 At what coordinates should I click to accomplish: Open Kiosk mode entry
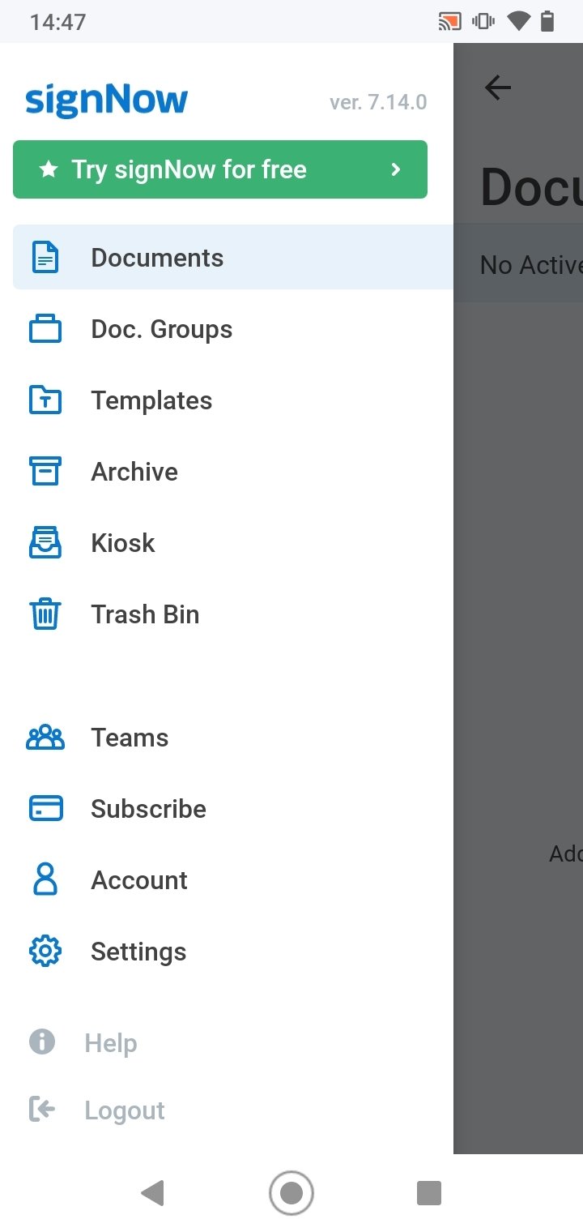tap(233, 543)
